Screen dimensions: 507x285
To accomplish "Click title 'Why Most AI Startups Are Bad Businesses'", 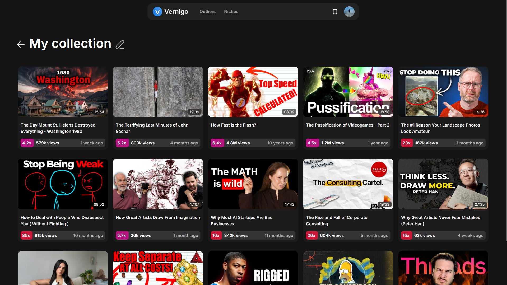I will pyautogui.click(x=242, y=221).
